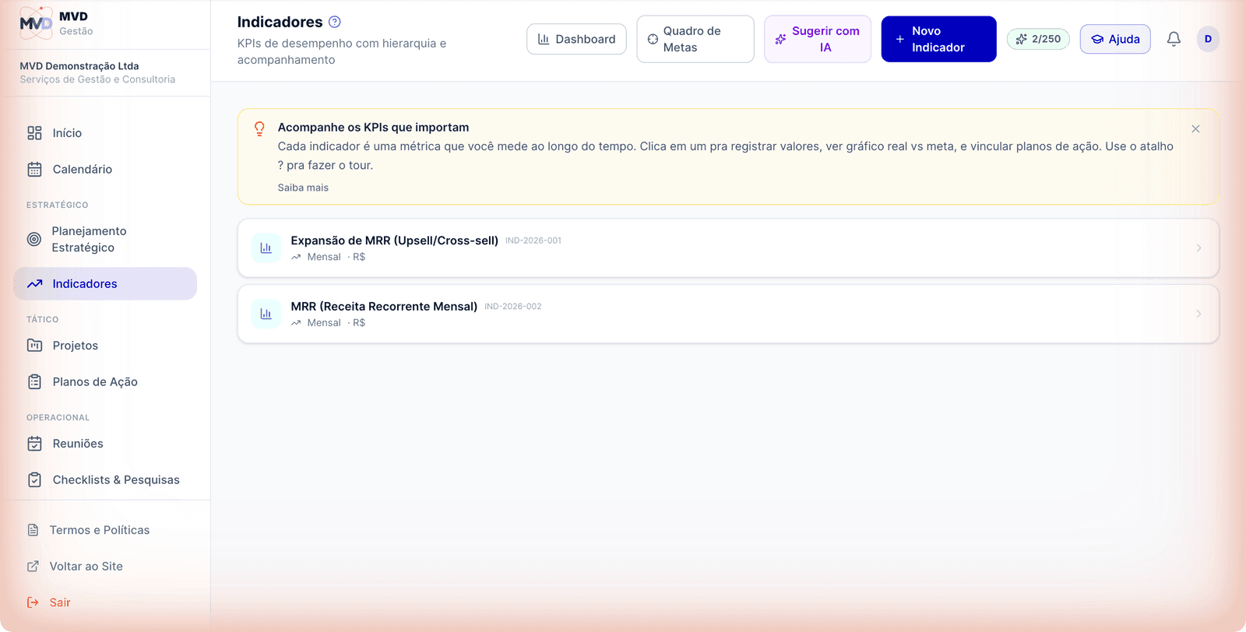Click the Calendário calendar icon
Image resolution: width=1246 pixels, height=632 pixels.
pyautogui.click(x=34, y=169)
